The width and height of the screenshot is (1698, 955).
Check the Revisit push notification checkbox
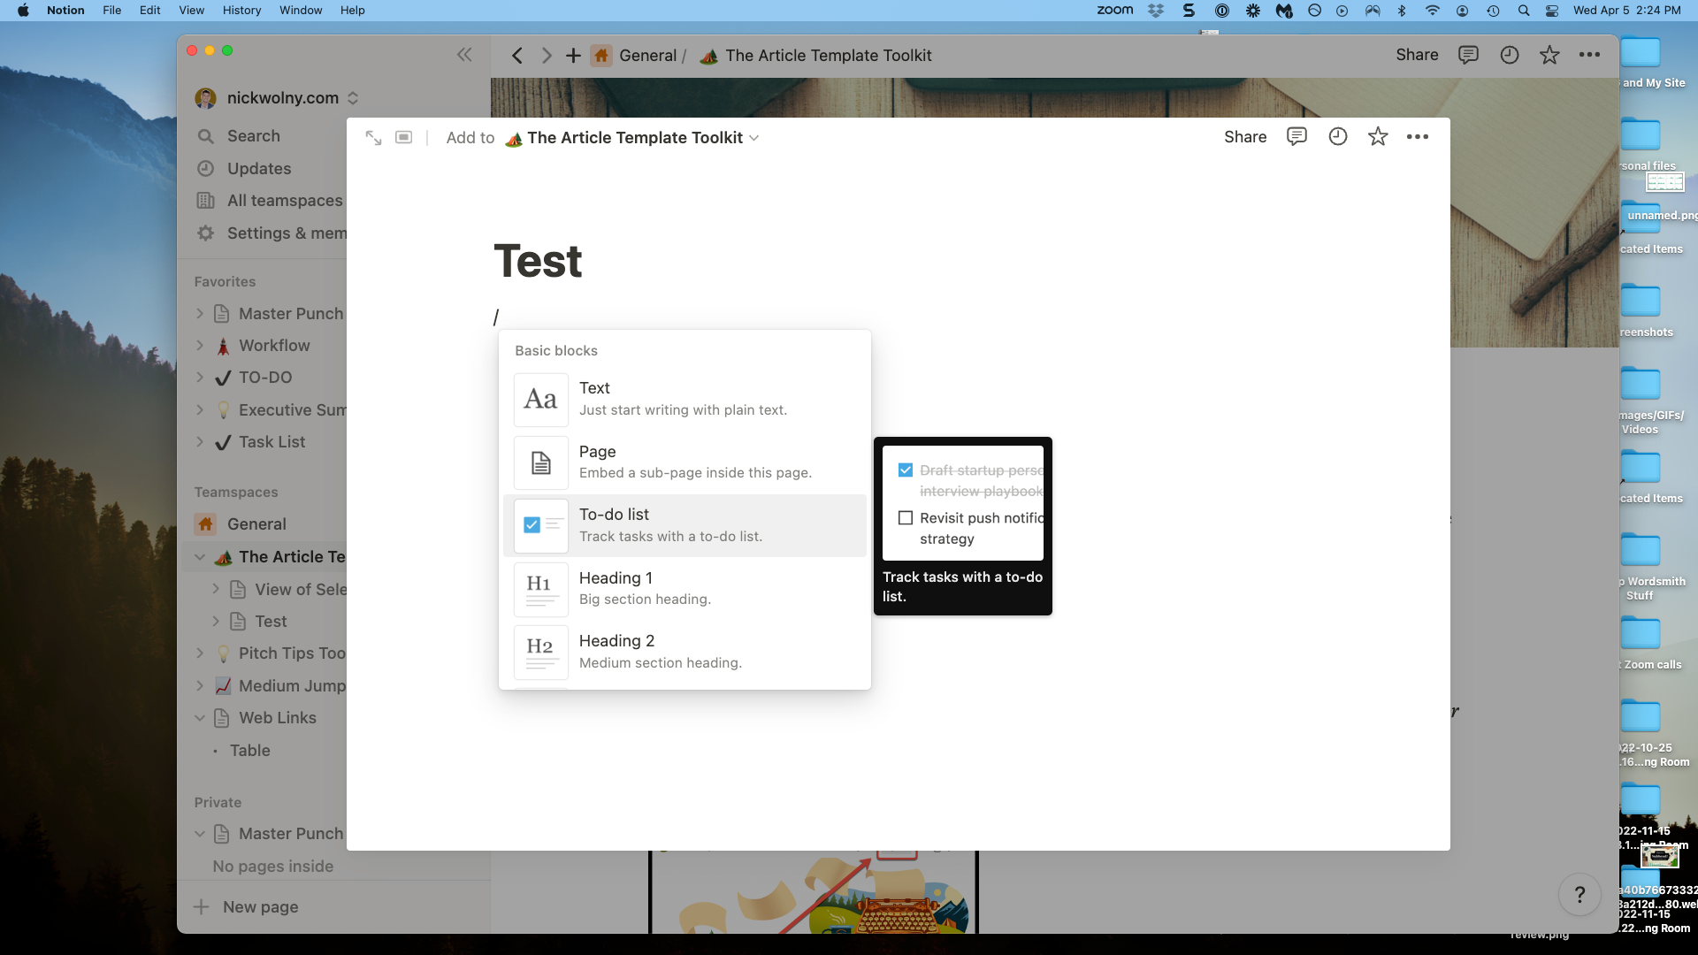point(906,518)
